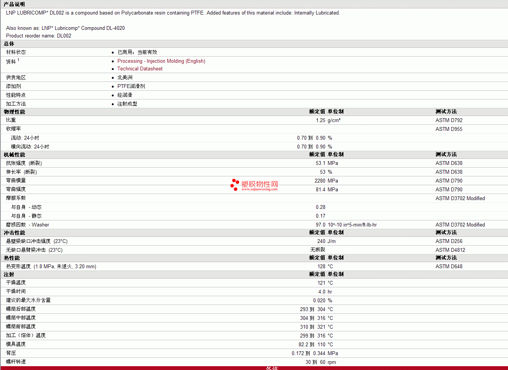Select the 热性能 section header
Viewport: 508px width, 370px height.
(11, 258)
